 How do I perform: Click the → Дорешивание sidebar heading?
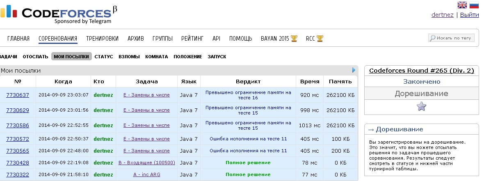pyautogui.click(x=395, y=129)
